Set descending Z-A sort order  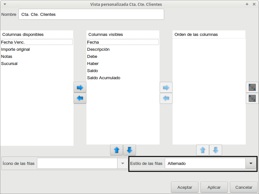[252, 87]
